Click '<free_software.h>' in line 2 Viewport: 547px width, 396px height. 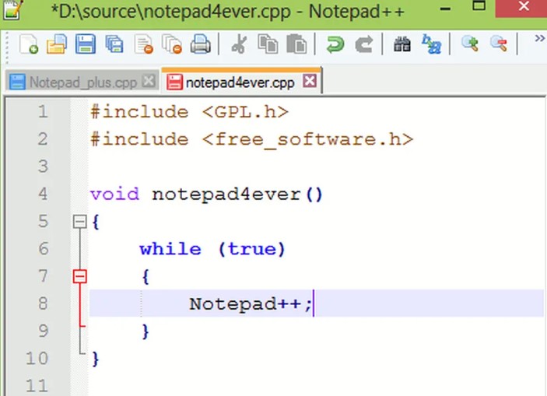(x=307, y=140)
